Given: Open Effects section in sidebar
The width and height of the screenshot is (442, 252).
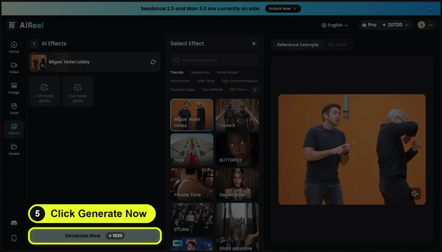Looking at the screenshot, I should tap(14, 129).
